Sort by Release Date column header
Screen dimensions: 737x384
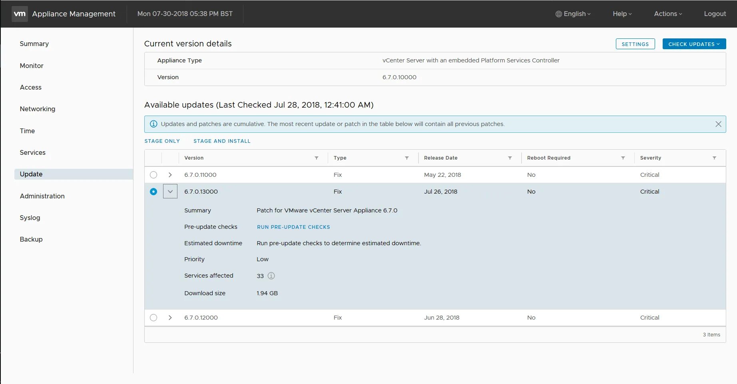tap(440, 158)
